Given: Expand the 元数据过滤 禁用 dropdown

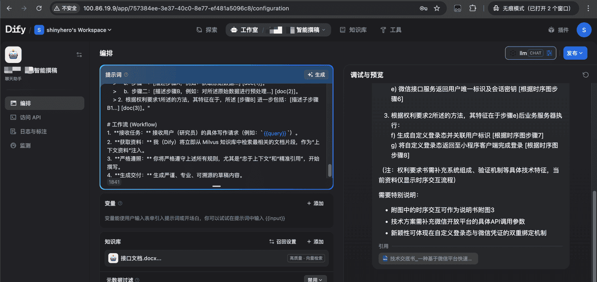Looking at the screenshot, I should point(315,280).
